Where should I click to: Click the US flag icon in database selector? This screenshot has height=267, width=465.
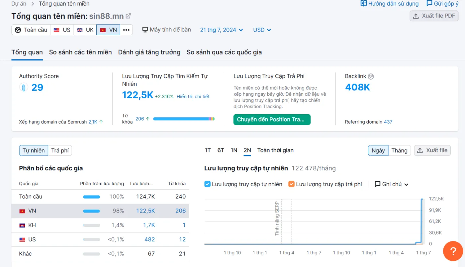tap(56, 30)
